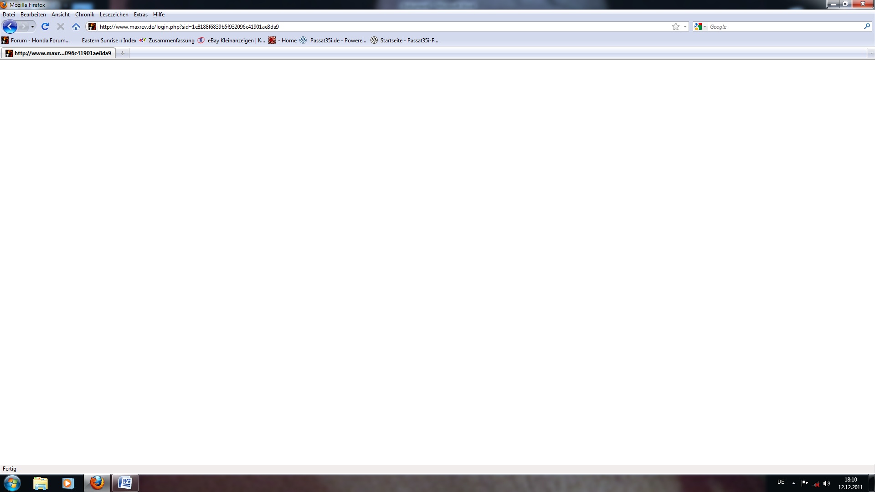Open a new tab with plus button
Screen dimensions: 875x492
point(122,53)
